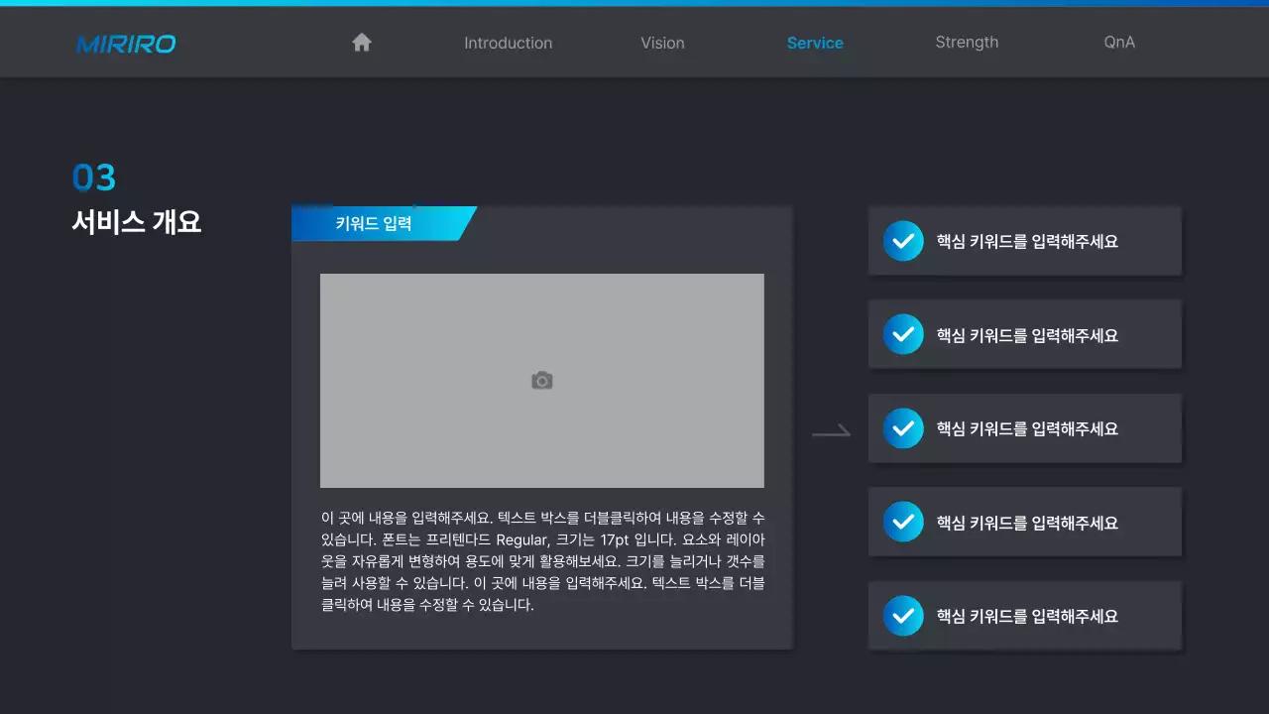This screenshot has height=714, width=1269.
Task: Click the home icon in the navigation bar
Action: click(361, 42)
